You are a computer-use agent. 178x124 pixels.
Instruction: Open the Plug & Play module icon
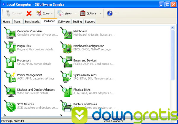(x=10, y=48)
